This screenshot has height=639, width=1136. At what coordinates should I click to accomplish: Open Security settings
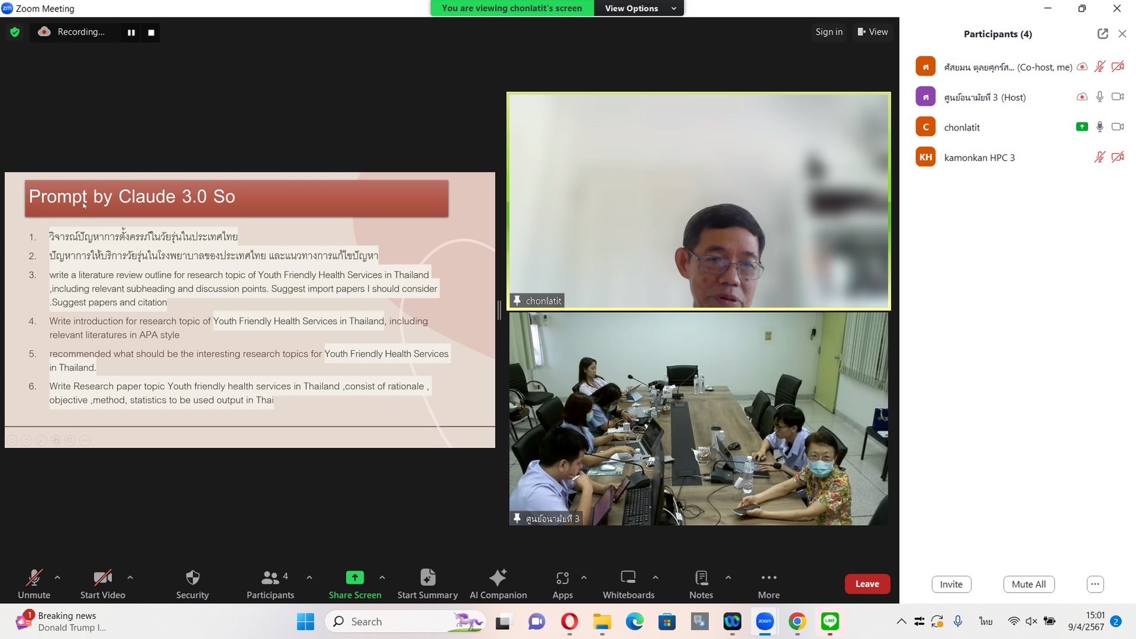(192, 584)
